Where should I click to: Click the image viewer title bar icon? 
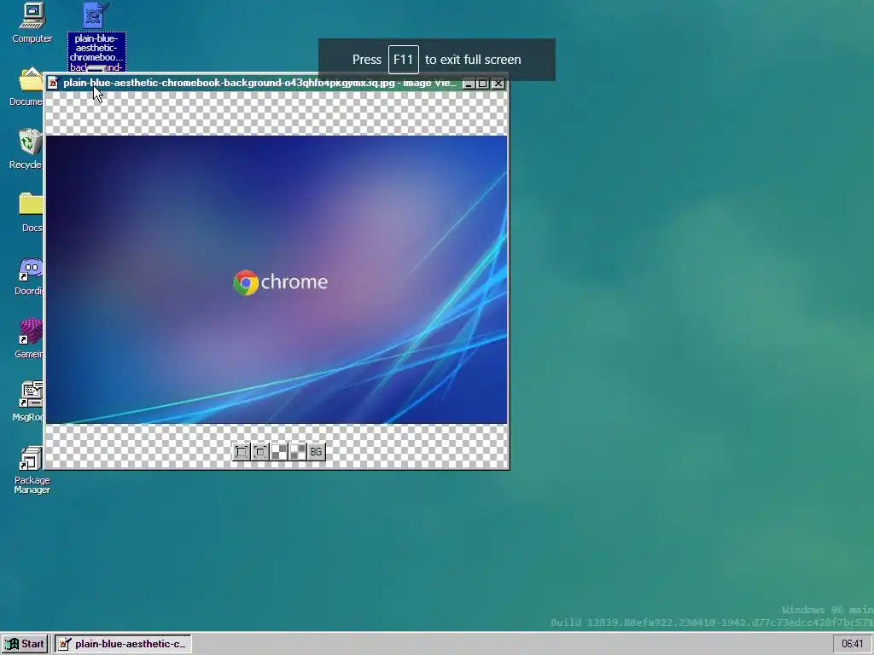[53, 83]
